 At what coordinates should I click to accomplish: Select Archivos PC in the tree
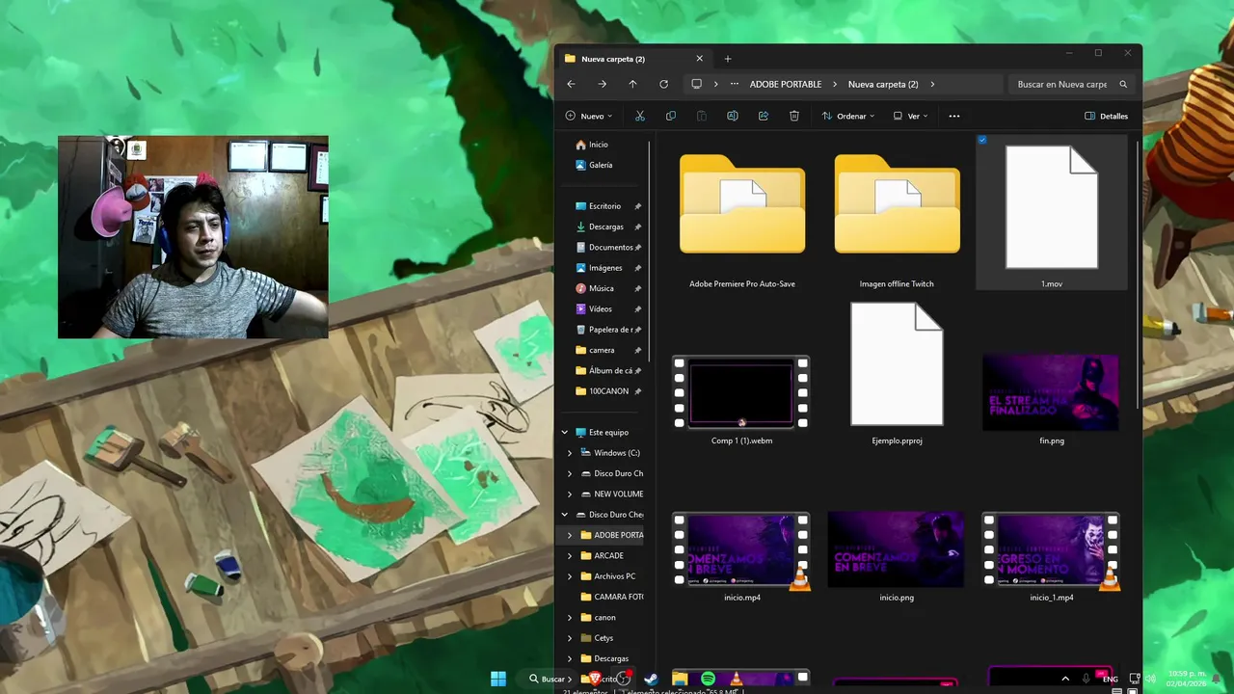[x=607, y=576]
